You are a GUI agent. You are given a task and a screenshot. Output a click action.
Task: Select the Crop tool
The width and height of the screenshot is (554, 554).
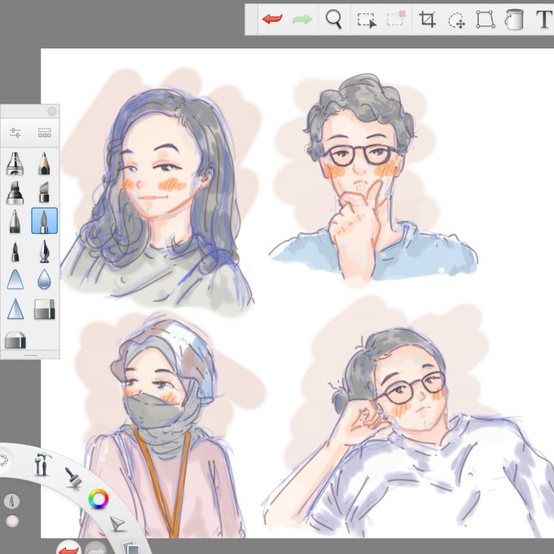[427, 19]
